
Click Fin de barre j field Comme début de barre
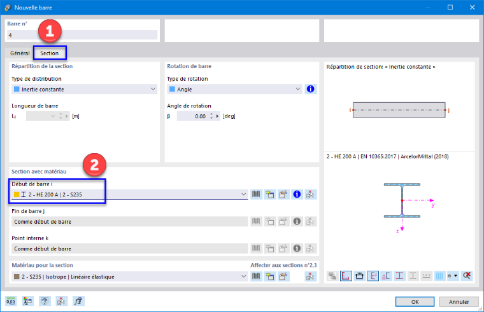point(130,221)
